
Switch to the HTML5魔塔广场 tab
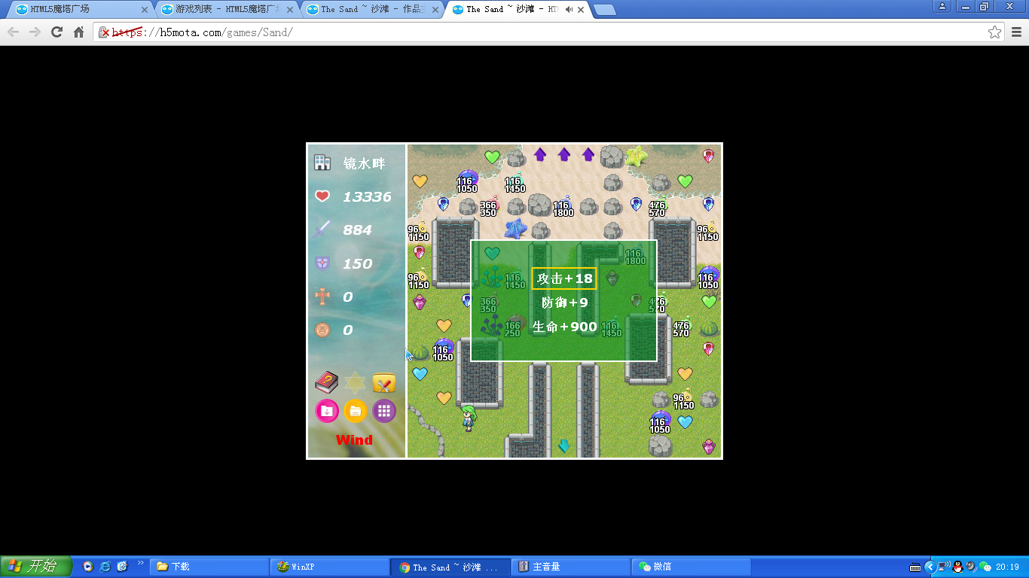point(75,10)
